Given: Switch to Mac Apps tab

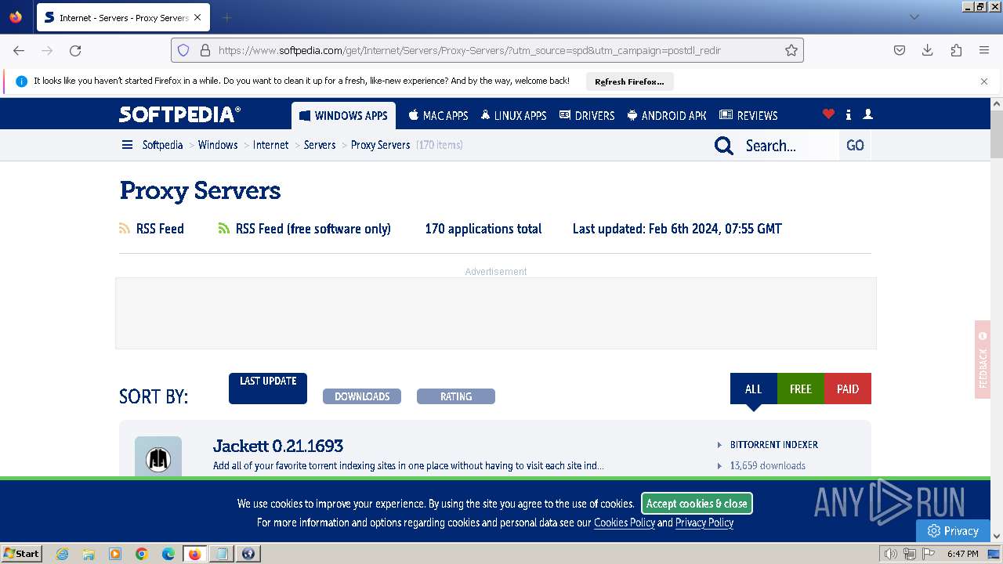Looking at the screenshot, I should click(438, 115).
